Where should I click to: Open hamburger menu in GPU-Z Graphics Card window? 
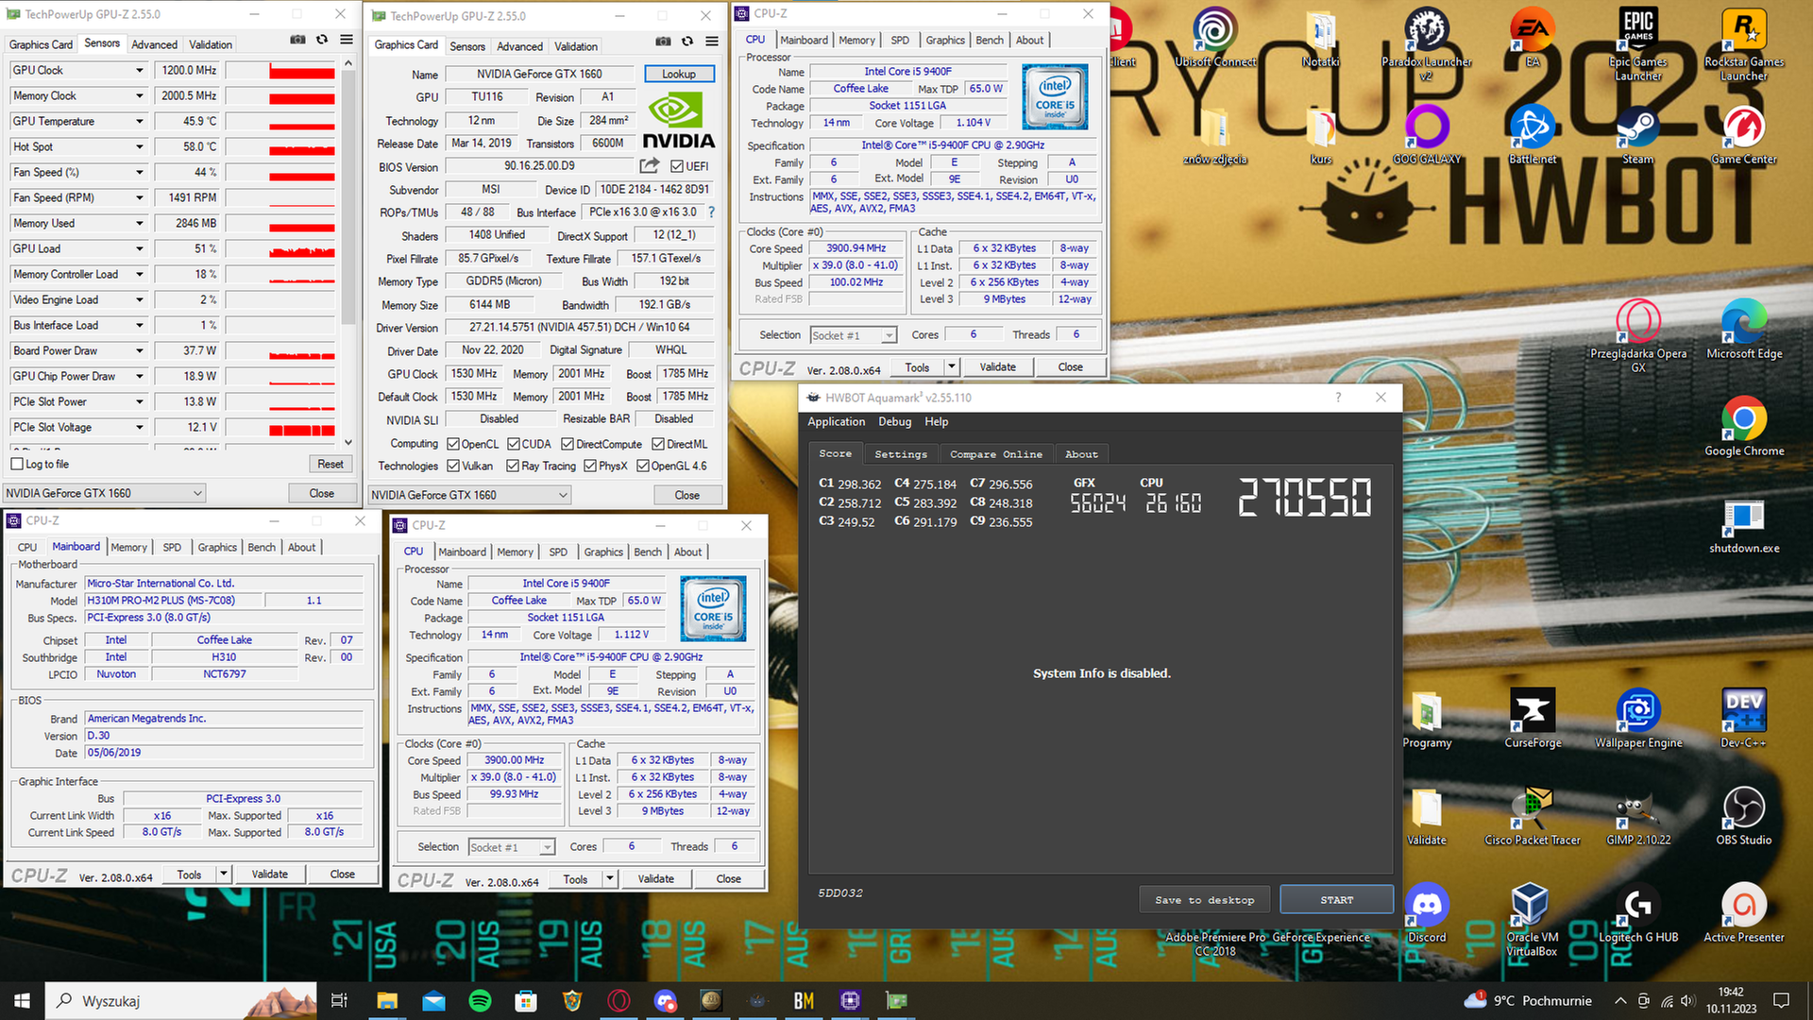click(712, 42)
